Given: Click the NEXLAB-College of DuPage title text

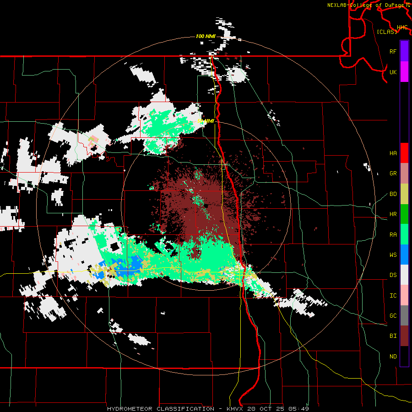Looking at the screenshot, I should pos(367,5).
